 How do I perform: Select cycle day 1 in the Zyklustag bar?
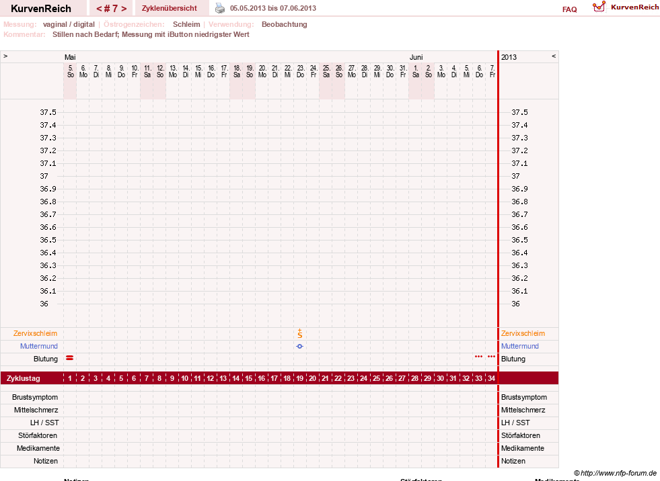(70, 378)
